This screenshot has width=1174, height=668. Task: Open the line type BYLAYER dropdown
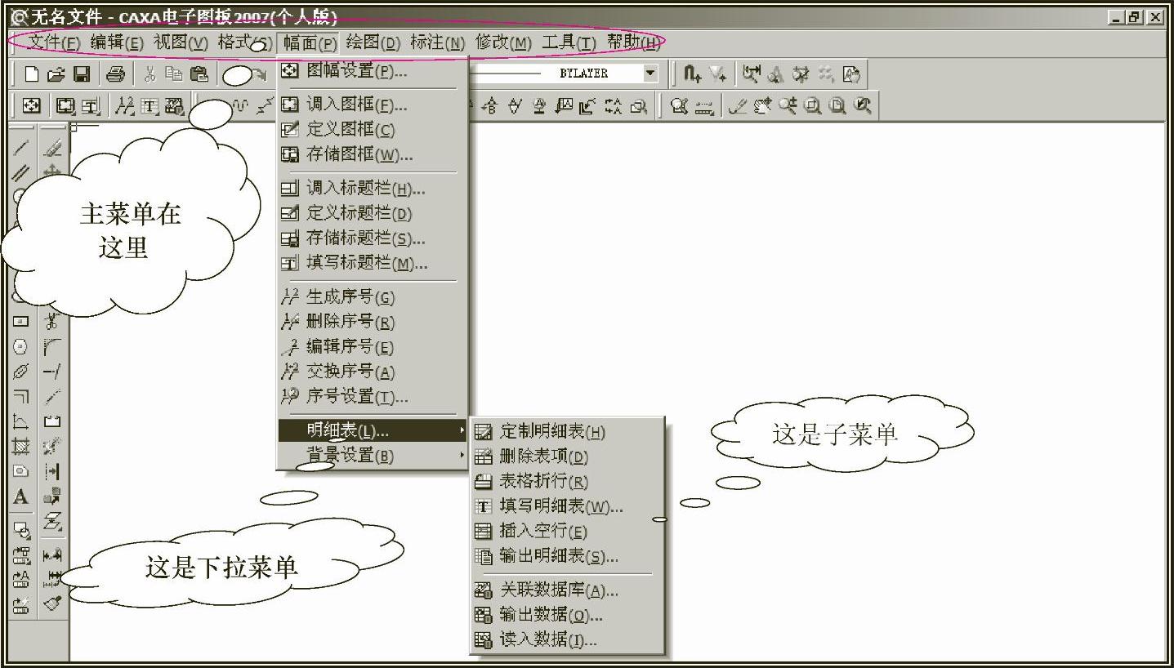coord(649,73)
